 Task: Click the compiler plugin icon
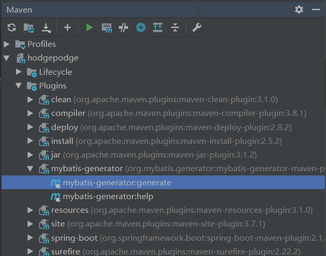point(44,114)
